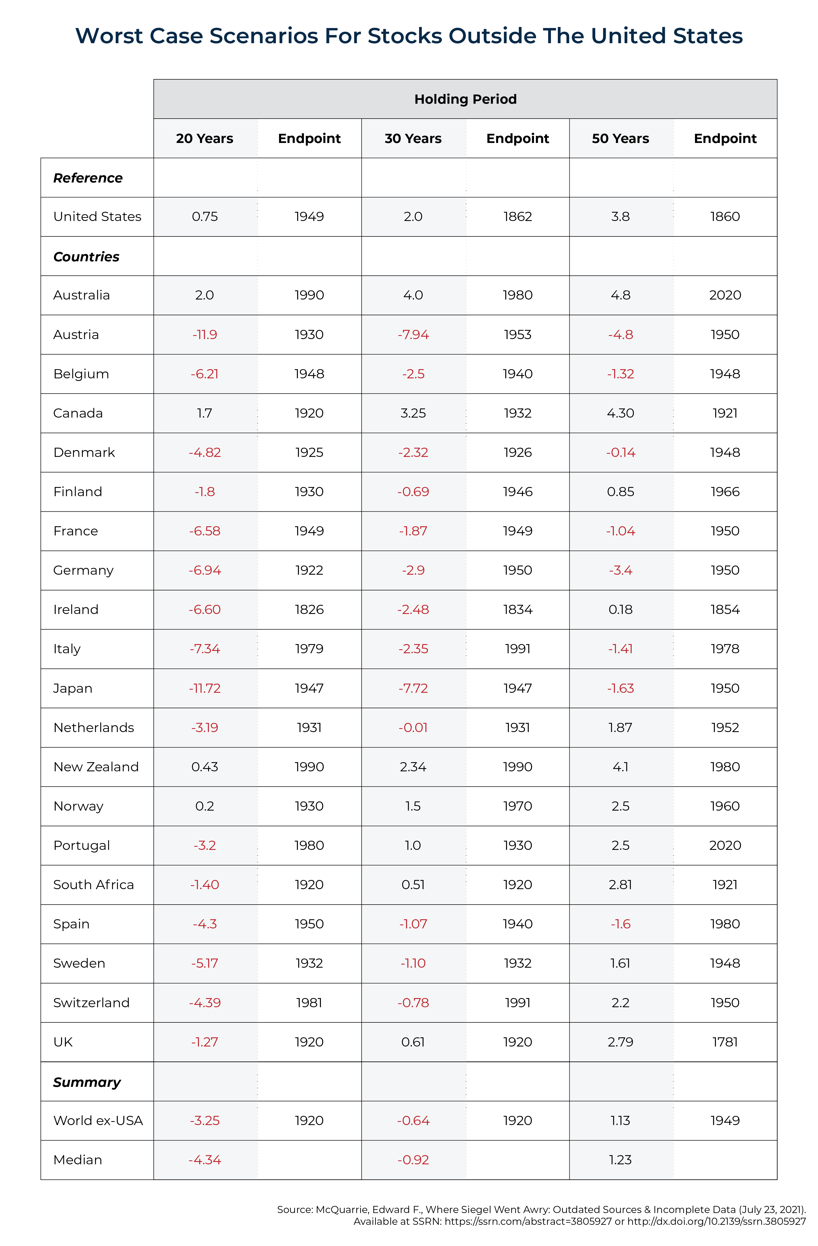
Task: Click the World ex-USA row label
Action: [x=98, y=1120]
